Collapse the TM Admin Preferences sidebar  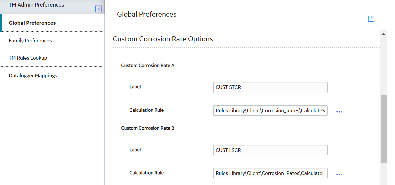[98, 9]
